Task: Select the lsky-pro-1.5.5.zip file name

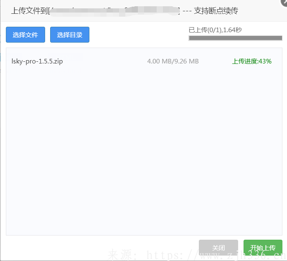Action: tap(37, 61)
